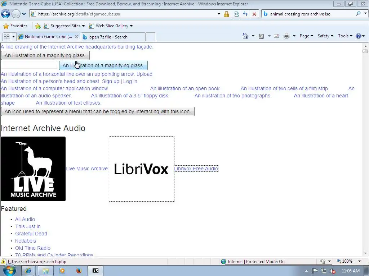Open the Quick Tabs grid icon
Image resolution: width=369 pixels, height=276 pixels.
point(7,37)
